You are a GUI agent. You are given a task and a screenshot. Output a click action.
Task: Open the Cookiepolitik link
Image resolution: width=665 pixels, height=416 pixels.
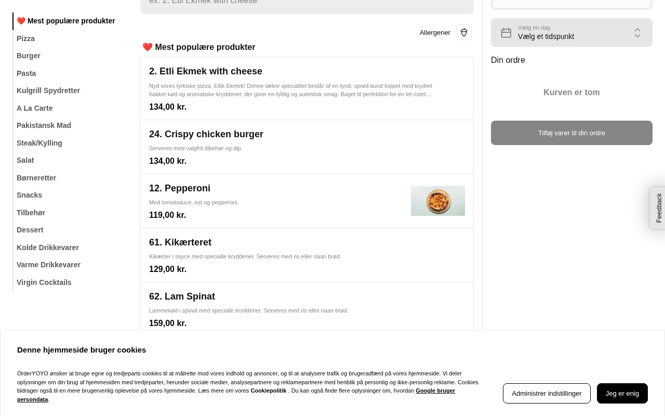[268, 391]
